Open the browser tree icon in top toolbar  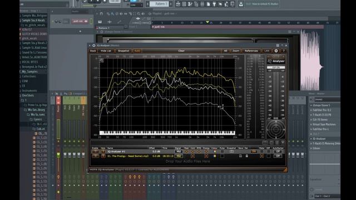coord(196,4)
